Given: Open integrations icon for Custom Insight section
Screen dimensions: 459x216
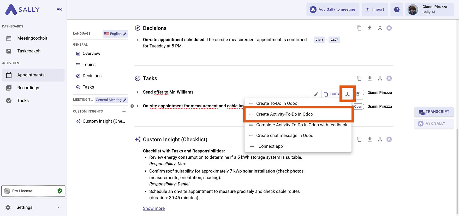Looking at the screenshot, I should tap(380, 139).
